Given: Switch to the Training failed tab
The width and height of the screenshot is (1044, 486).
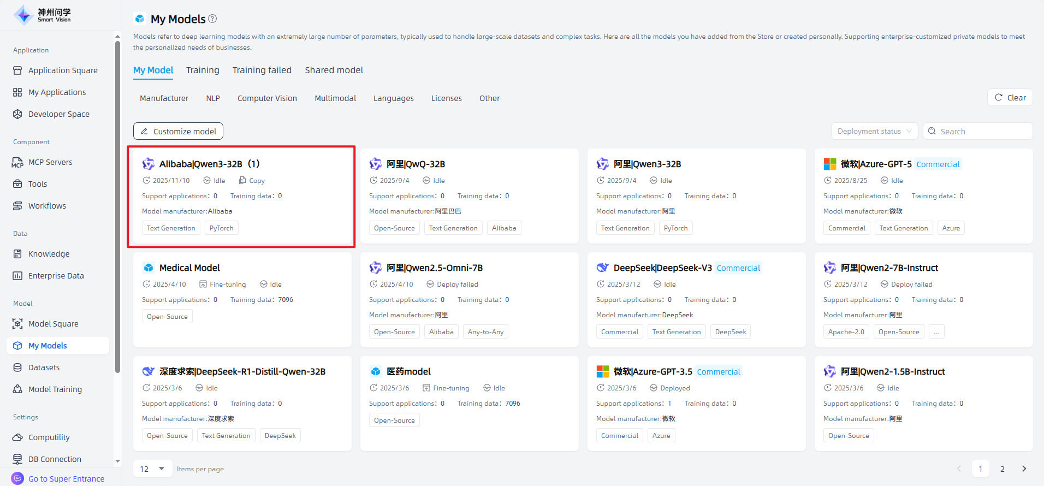Looking at the screenshot, I should point(262,70).
